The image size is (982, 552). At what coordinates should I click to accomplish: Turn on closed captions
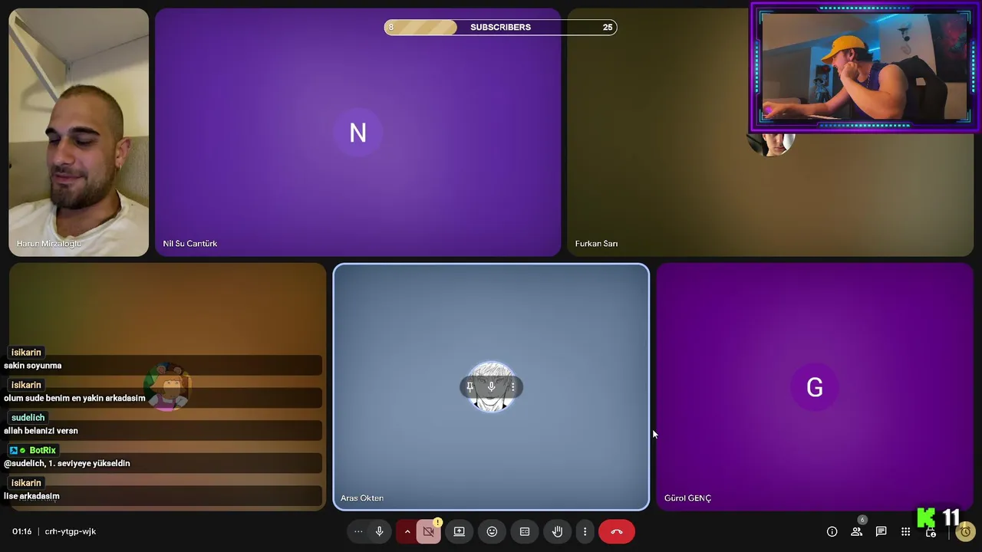[x=525, y=531]
